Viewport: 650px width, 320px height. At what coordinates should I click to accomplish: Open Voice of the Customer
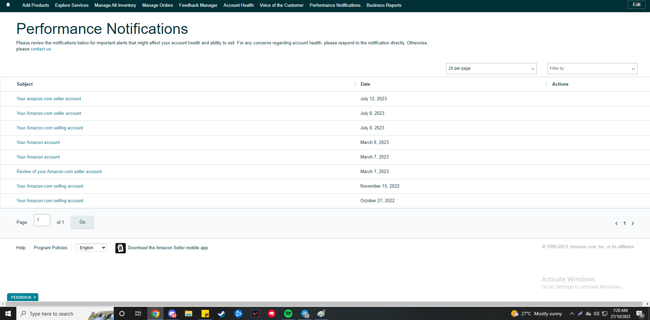[x=281, y=5]
